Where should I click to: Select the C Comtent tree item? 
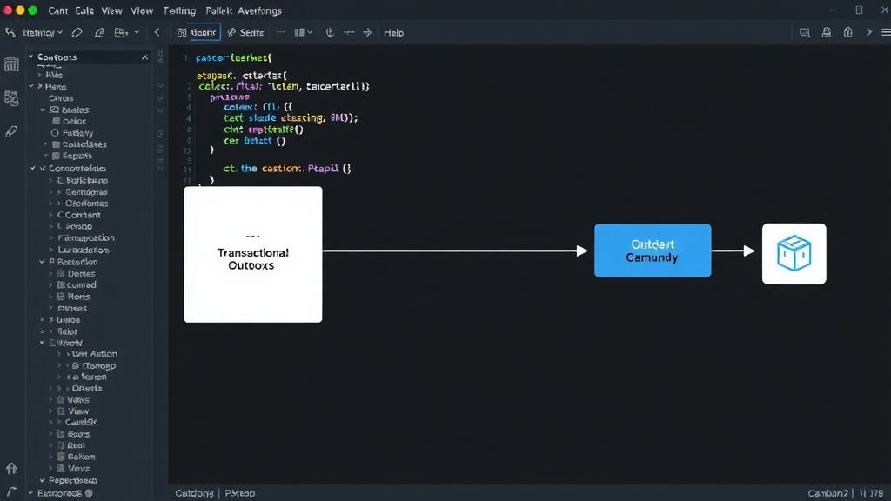pyautogui.click(x=79, y=215)
